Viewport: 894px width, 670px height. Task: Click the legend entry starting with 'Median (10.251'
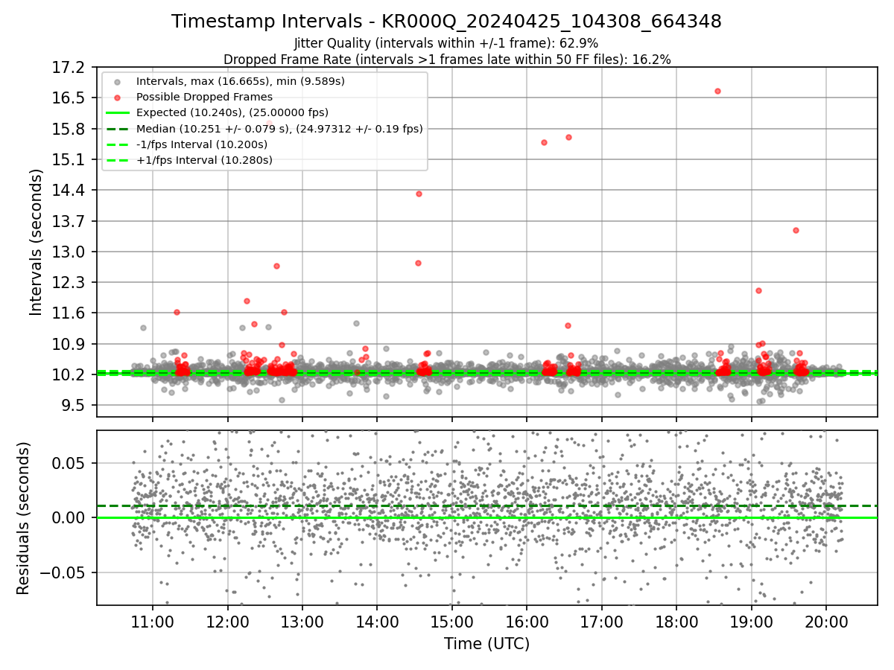[x=279, y=129]
